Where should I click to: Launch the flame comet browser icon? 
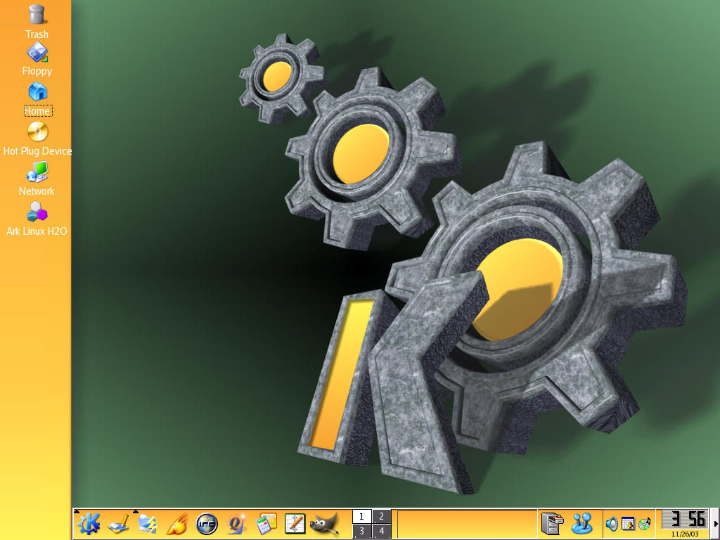177,524
